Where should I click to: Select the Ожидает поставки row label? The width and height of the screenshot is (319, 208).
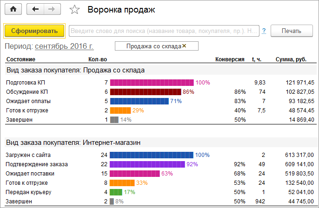(x=30, y=174)
